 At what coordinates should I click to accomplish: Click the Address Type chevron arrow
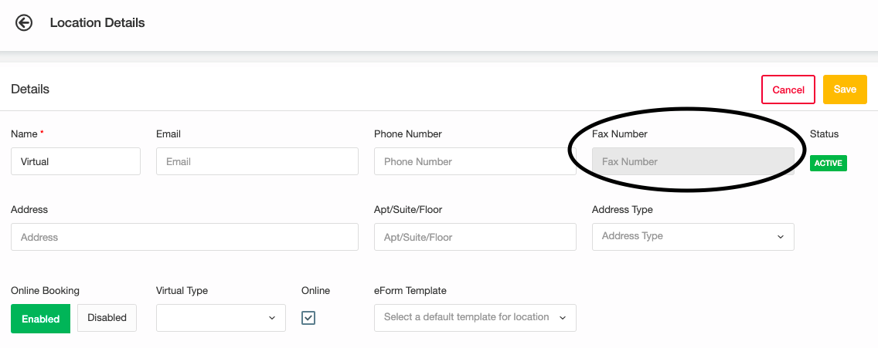(781, 237)
